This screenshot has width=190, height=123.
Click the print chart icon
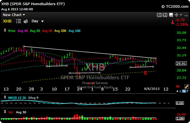(x=26, y=21)
